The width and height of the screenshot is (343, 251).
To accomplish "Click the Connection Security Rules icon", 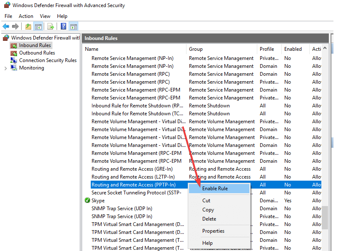I will point(14,60).
